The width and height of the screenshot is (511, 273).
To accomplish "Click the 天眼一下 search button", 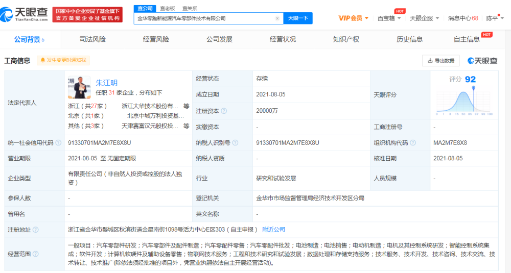I will (x=298, y=18).
